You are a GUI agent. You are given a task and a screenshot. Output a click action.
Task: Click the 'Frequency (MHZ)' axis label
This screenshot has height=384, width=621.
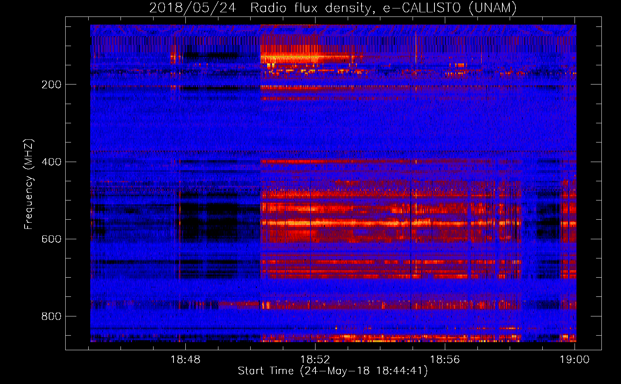tap(29, 184)
